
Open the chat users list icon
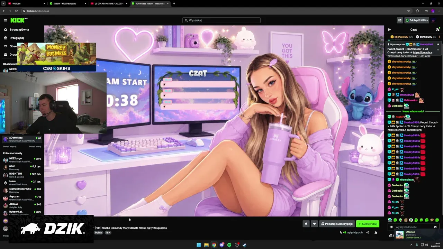click(x=437, y=30)
